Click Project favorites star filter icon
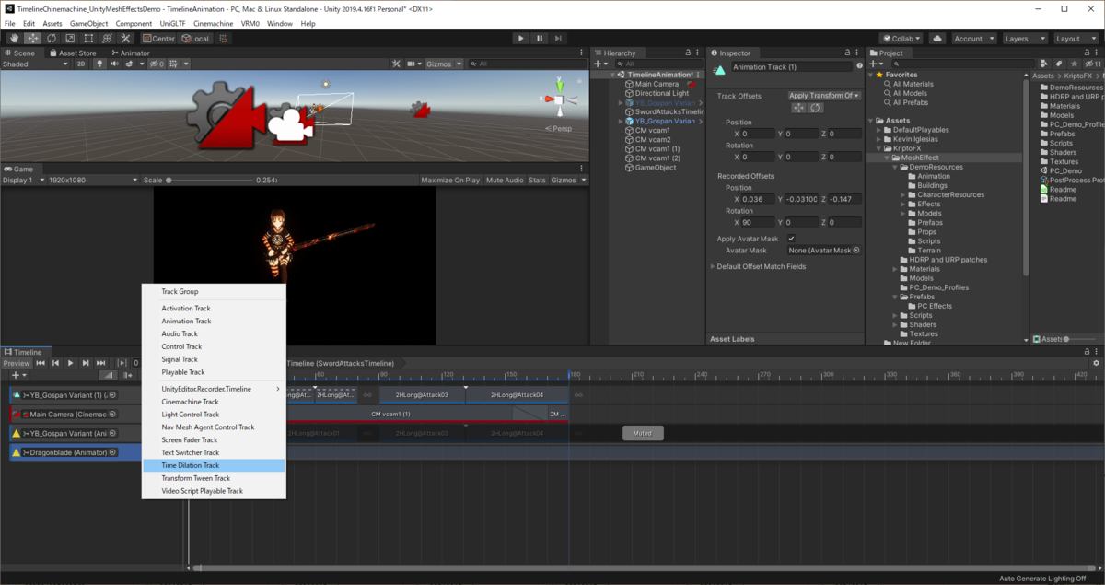 tap(1073, 64)
